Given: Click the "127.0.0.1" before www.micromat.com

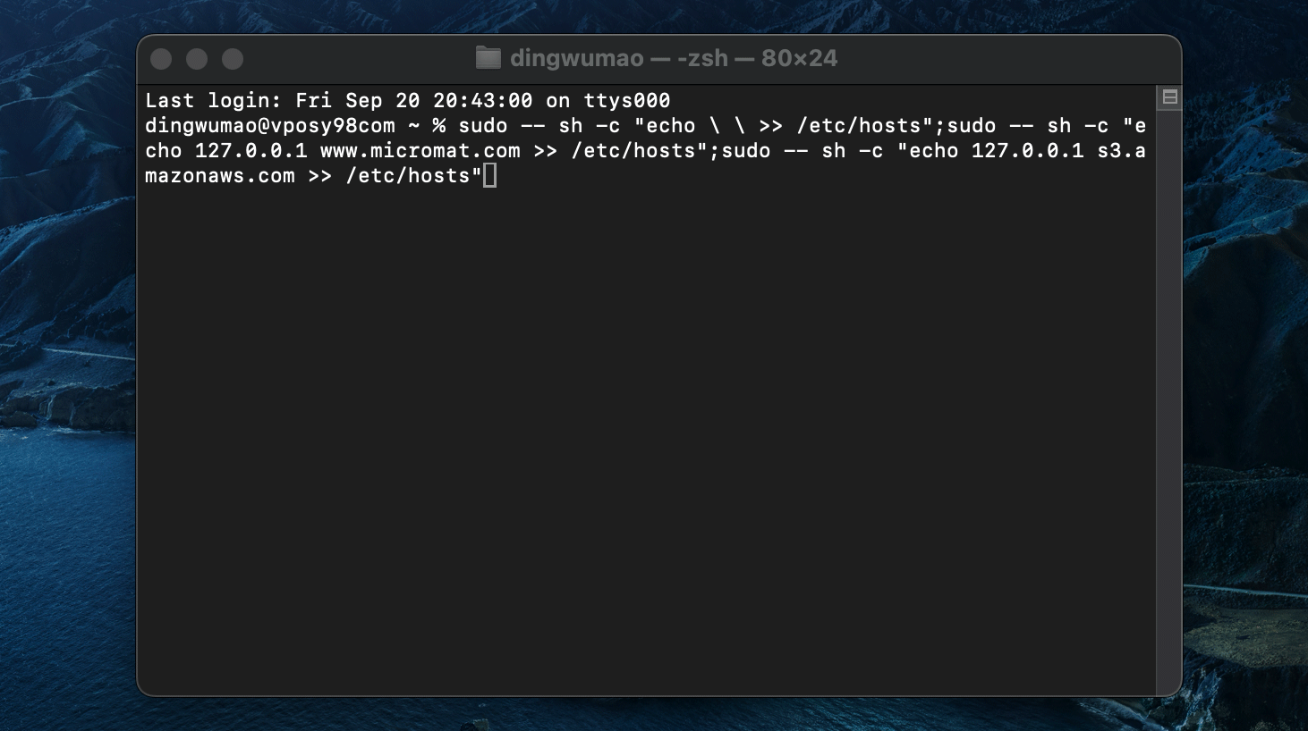Looking at the screenshot, I should 251,151.
